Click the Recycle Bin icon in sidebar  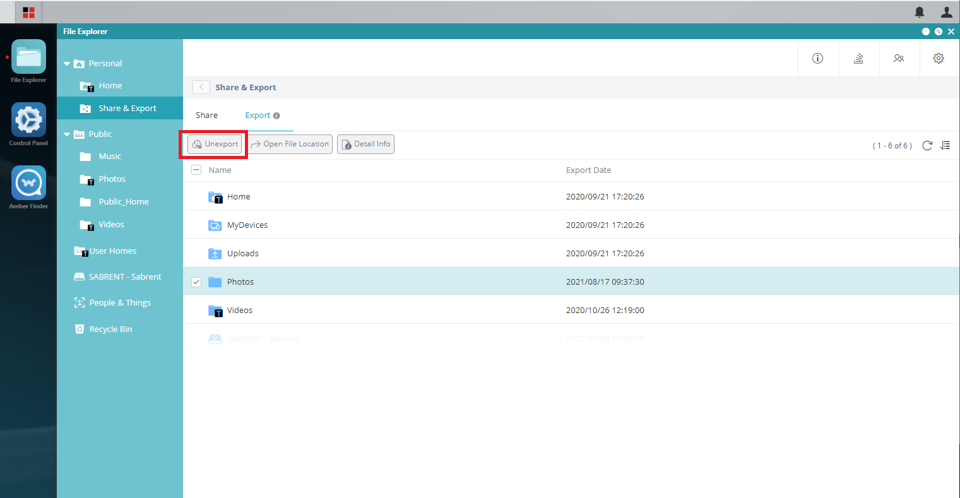(80, 329)
